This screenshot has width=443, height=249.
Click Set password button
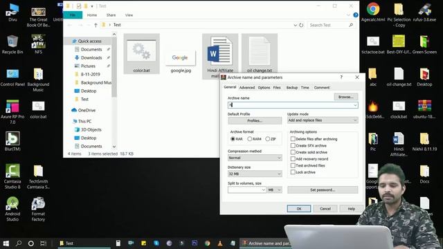(x=323, y=190)
